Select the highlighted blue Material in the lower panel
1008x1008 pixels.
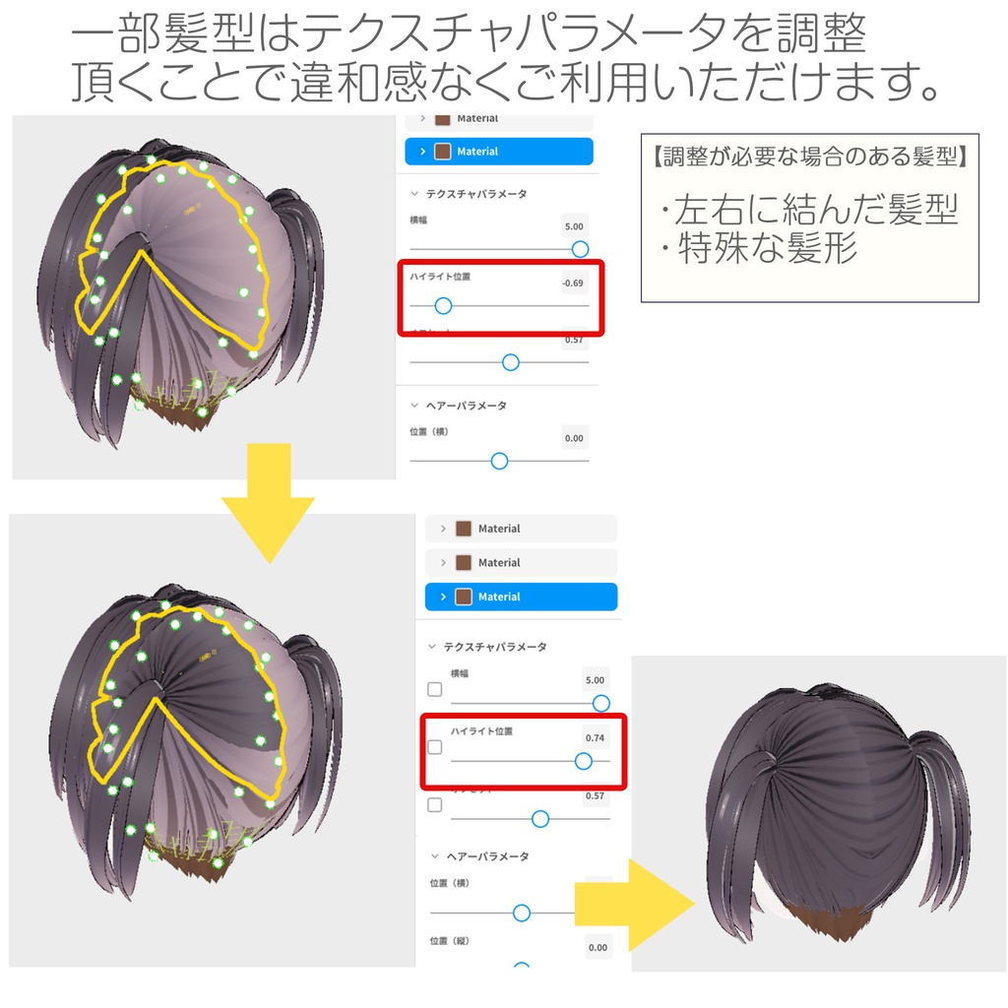coord(522,597)
